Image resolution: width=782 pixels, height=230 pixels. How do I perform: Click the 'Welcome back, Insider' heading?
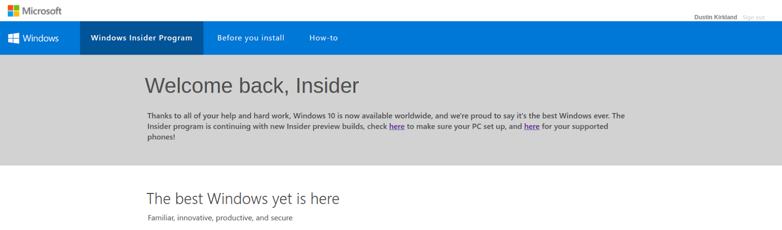pyautogui.click(x=252, y=86)
